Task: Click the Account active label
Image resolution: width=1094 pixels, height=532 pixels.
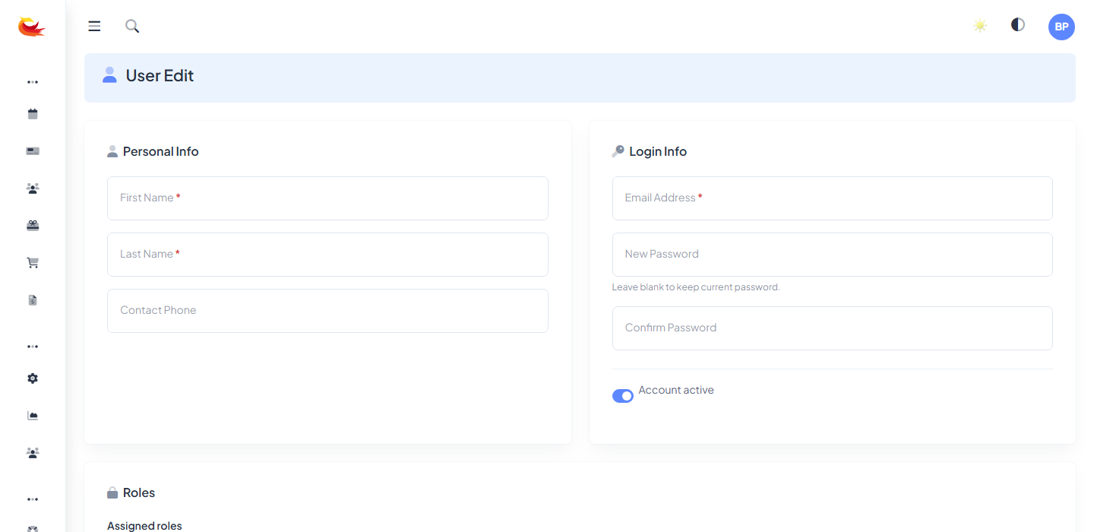Action: coord(676,390)
